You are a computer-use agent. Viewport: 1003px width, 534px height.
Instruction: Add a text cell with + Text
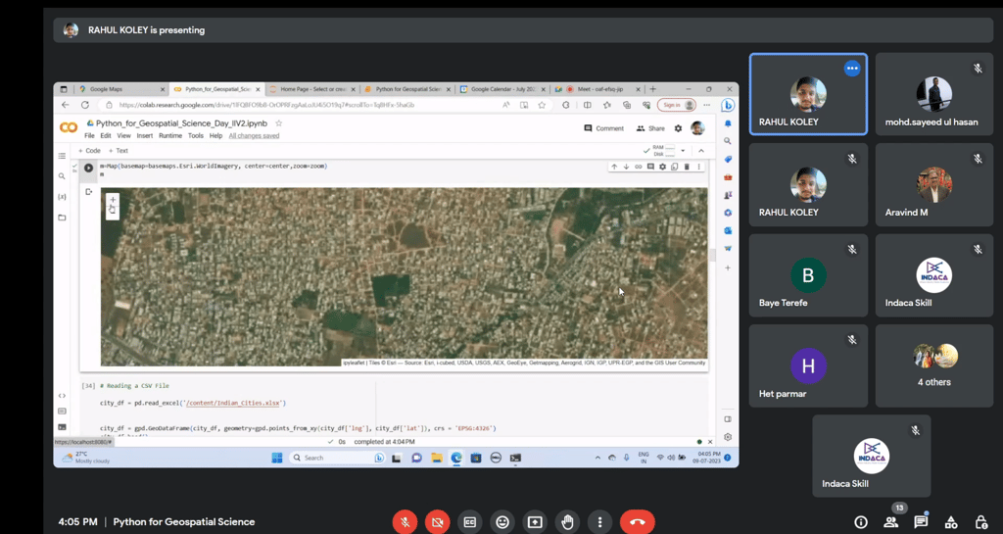[x=119, y=151]
